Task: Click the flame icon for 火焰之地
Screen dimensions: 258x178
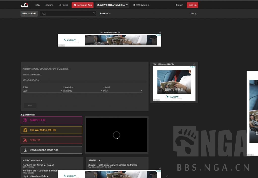Action: click(x=25, y=140)
